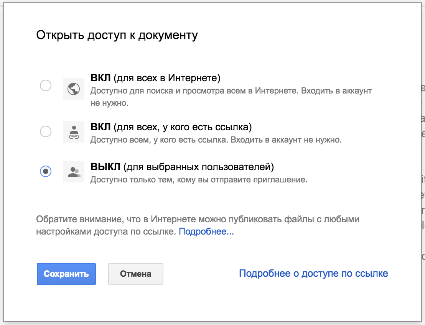
Task: Open the 'Подробнее...' help link
Action: coord(206,231)
